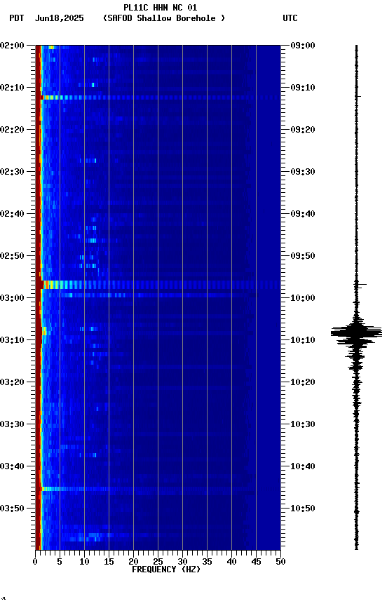
Task: Click the 03:50 PDT time label
Action: 12,509
